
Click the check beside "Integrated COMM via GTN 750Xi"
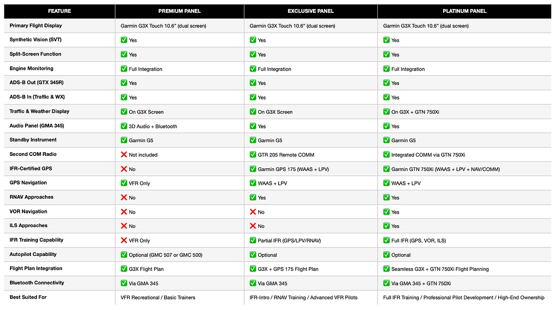(386, 155)
